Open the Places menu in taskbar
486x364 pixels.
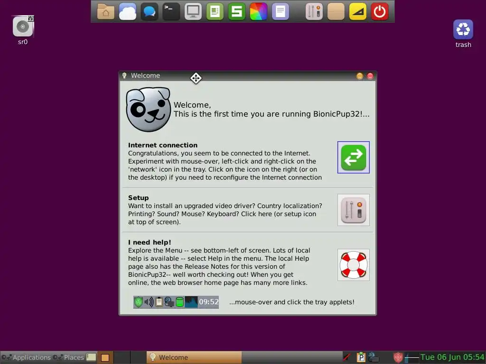pyautogui.click(x=68, y=357)
